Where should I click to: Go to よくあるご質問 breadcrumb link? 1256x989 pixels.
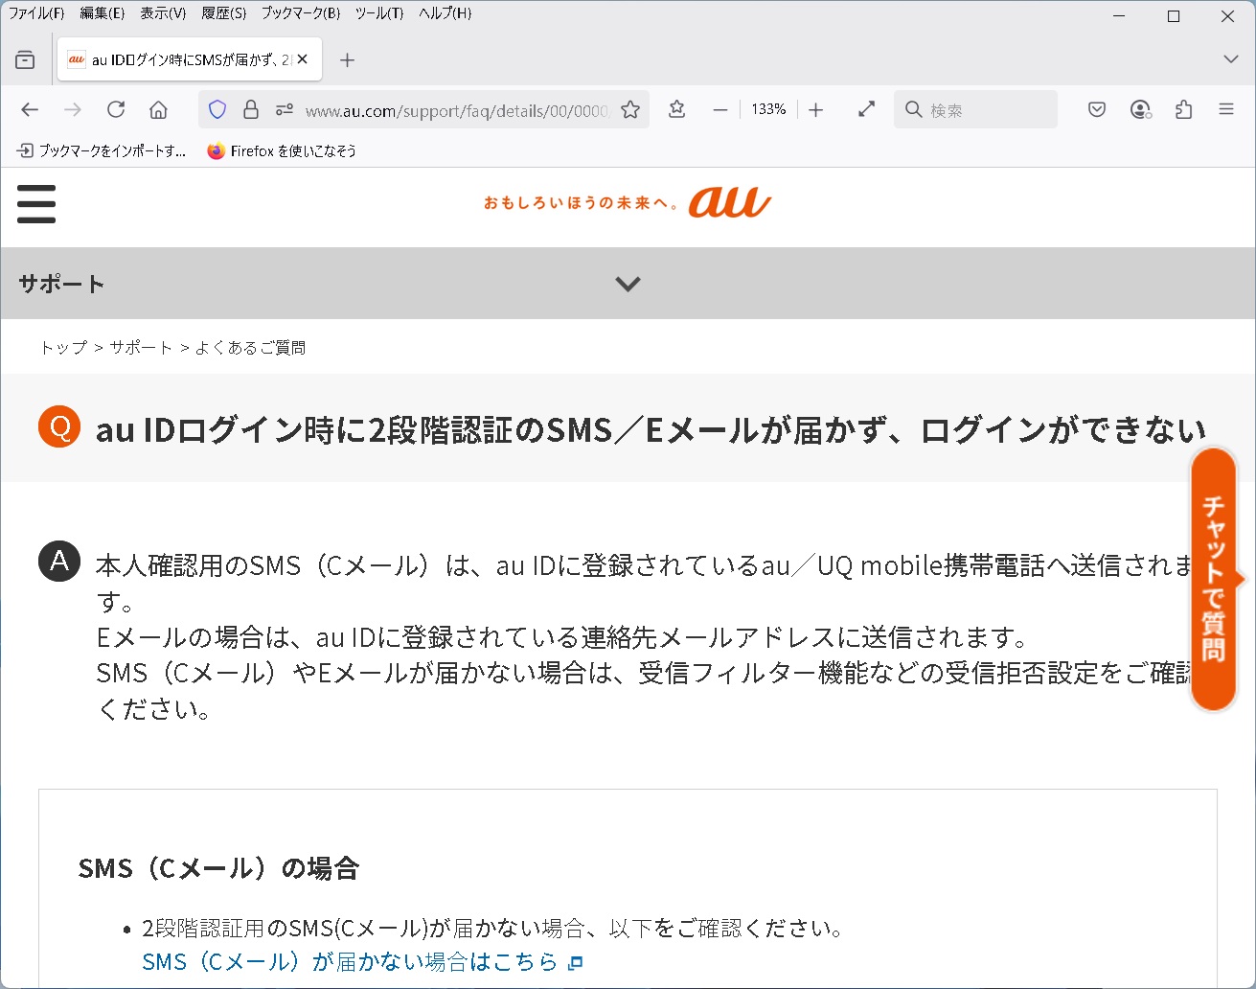(x=250, y=347)
